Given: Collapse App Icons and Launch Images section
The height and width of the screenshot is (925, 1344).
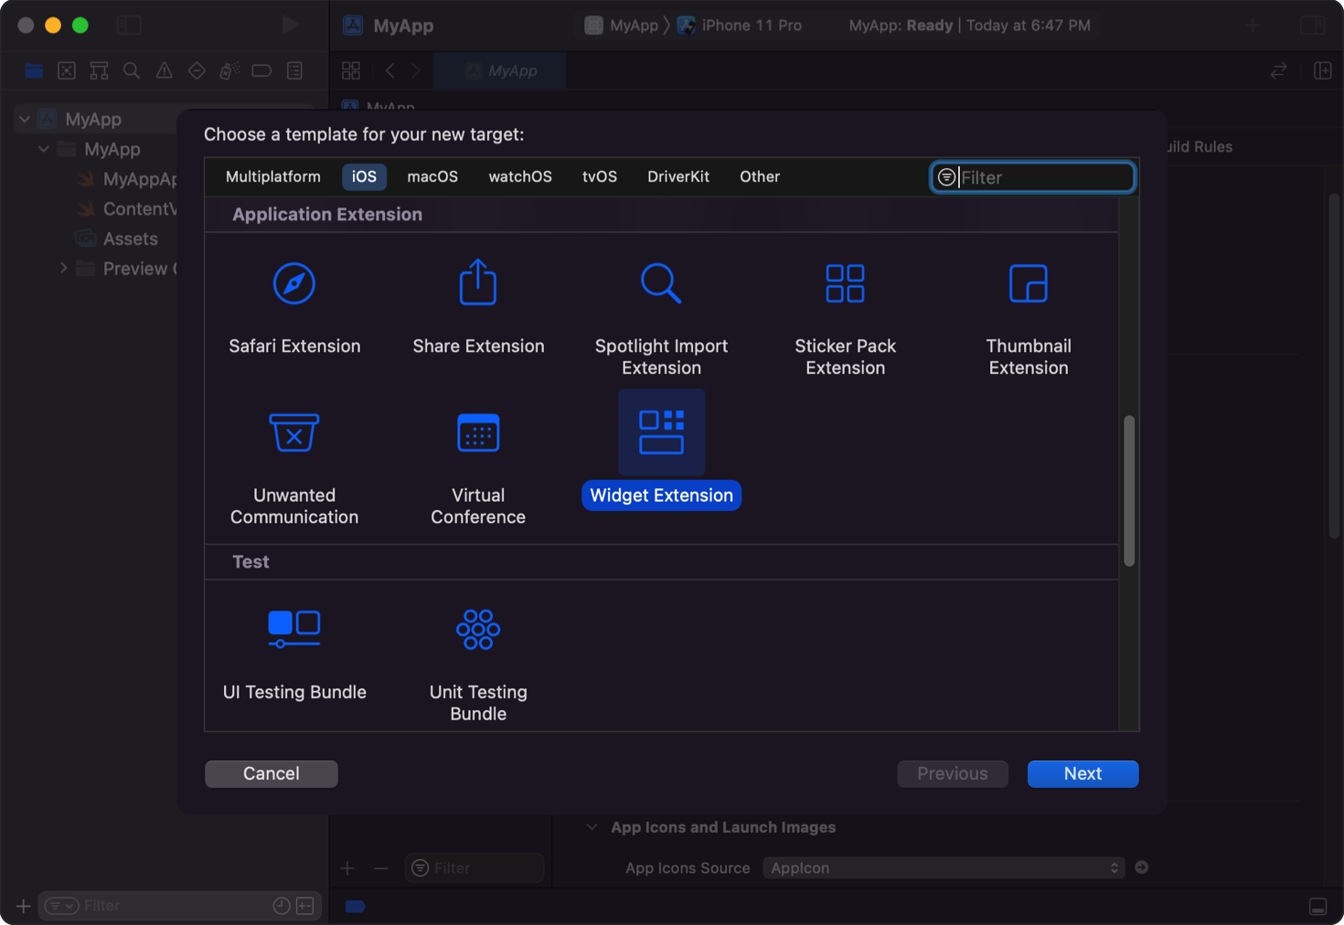Looking at the screenshot, I should point(592,827).
